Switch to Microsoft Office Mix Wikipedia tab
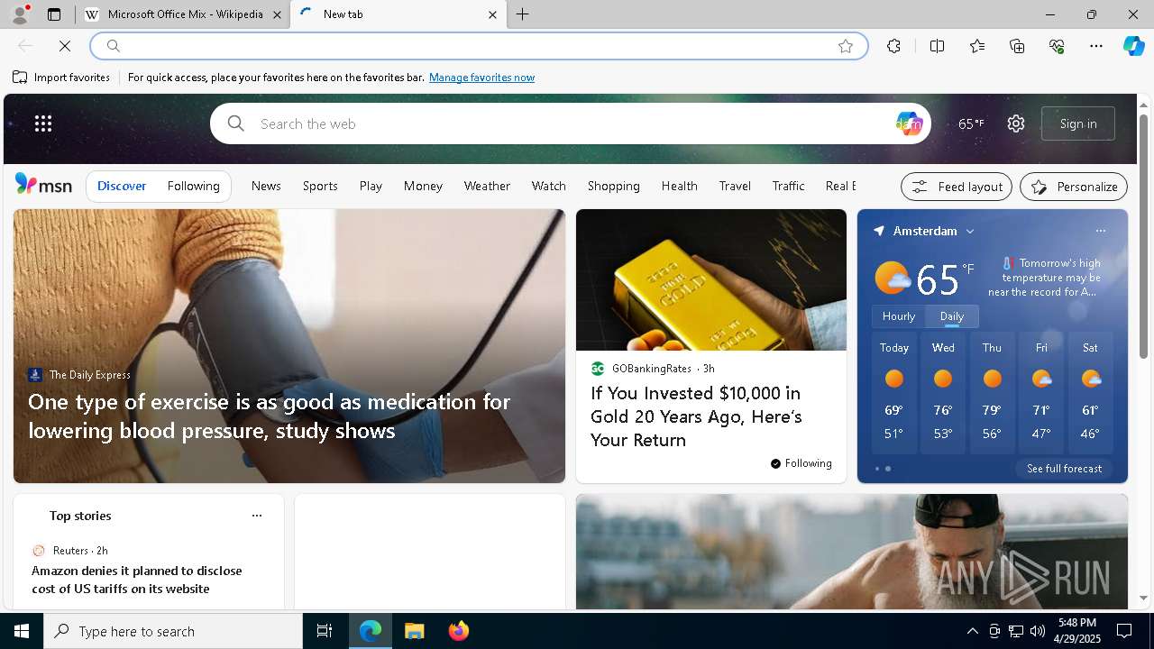This screenshot has width=1154, height=649. click(184, 14)
